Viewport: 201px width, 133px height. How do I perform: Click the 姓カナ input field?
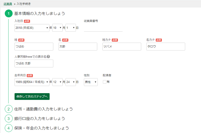point(122,47)
